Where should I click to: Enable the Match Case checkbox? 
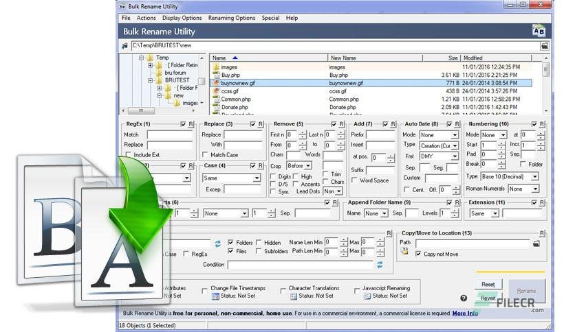tap(205, 154)
